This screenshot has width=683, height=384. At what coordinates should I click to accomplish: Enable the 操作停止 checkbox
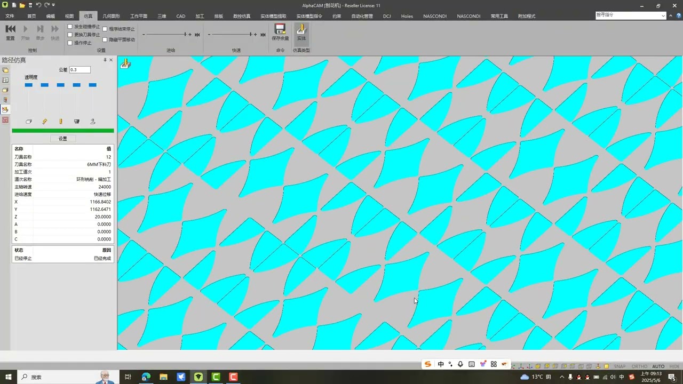[70, 43]
